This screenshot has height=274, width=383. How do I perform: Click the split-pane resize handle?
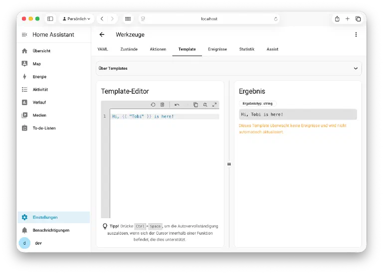coord(229,164)
